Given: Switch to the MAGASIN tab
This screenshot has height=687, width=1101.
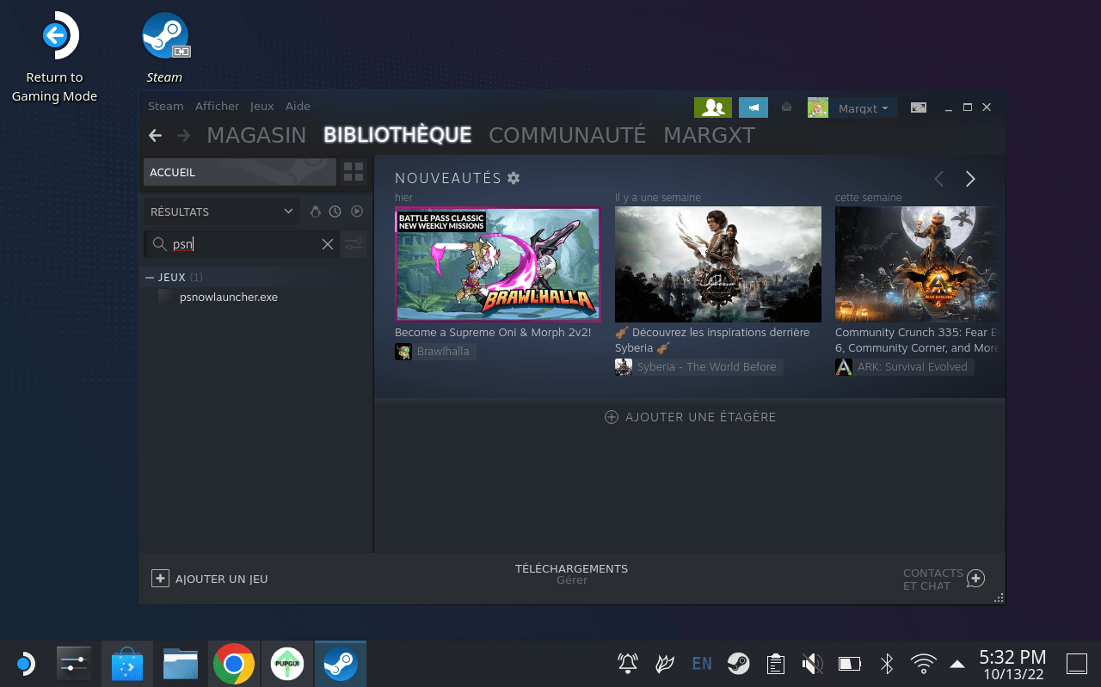Looking at the screenshot, I should (x=256, y=135).
